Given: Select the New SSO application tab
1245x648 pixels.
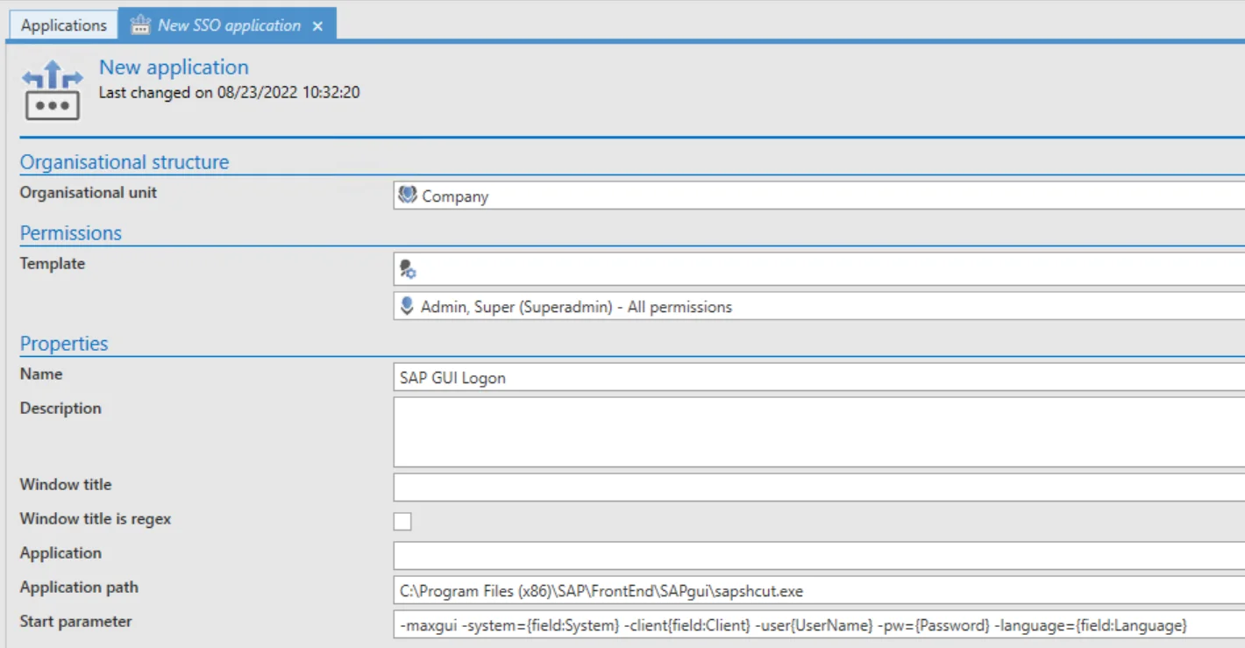Looking at the screenshot, I should 228,25.
